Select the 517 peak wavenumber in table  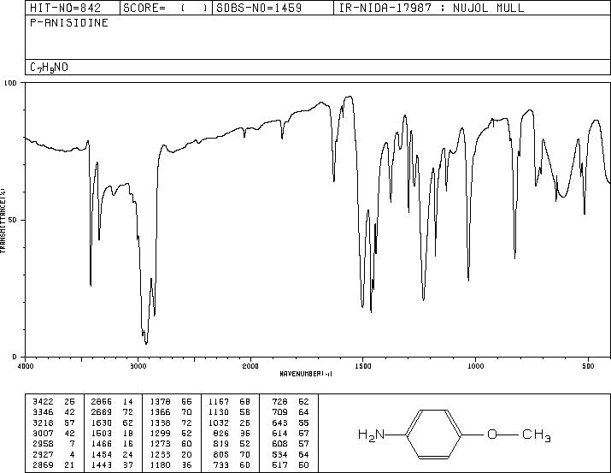click(x=279, y=465)
